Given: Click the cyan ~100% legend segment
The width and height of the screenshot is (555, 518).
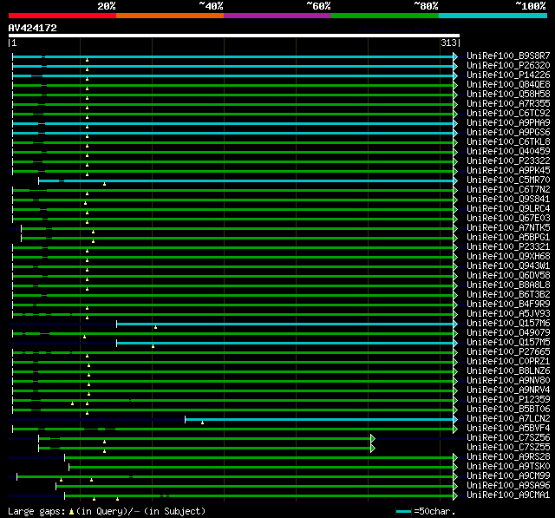Looking at the screenshot, I should pyautogui.click(x=493, y=16).
